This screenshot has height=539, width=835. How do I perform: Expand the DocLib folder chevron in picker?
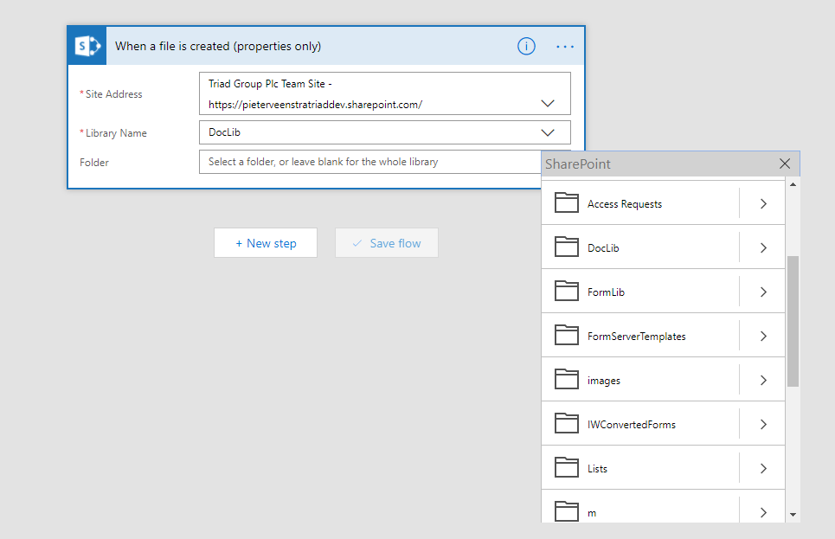click(x=763, y=247)
